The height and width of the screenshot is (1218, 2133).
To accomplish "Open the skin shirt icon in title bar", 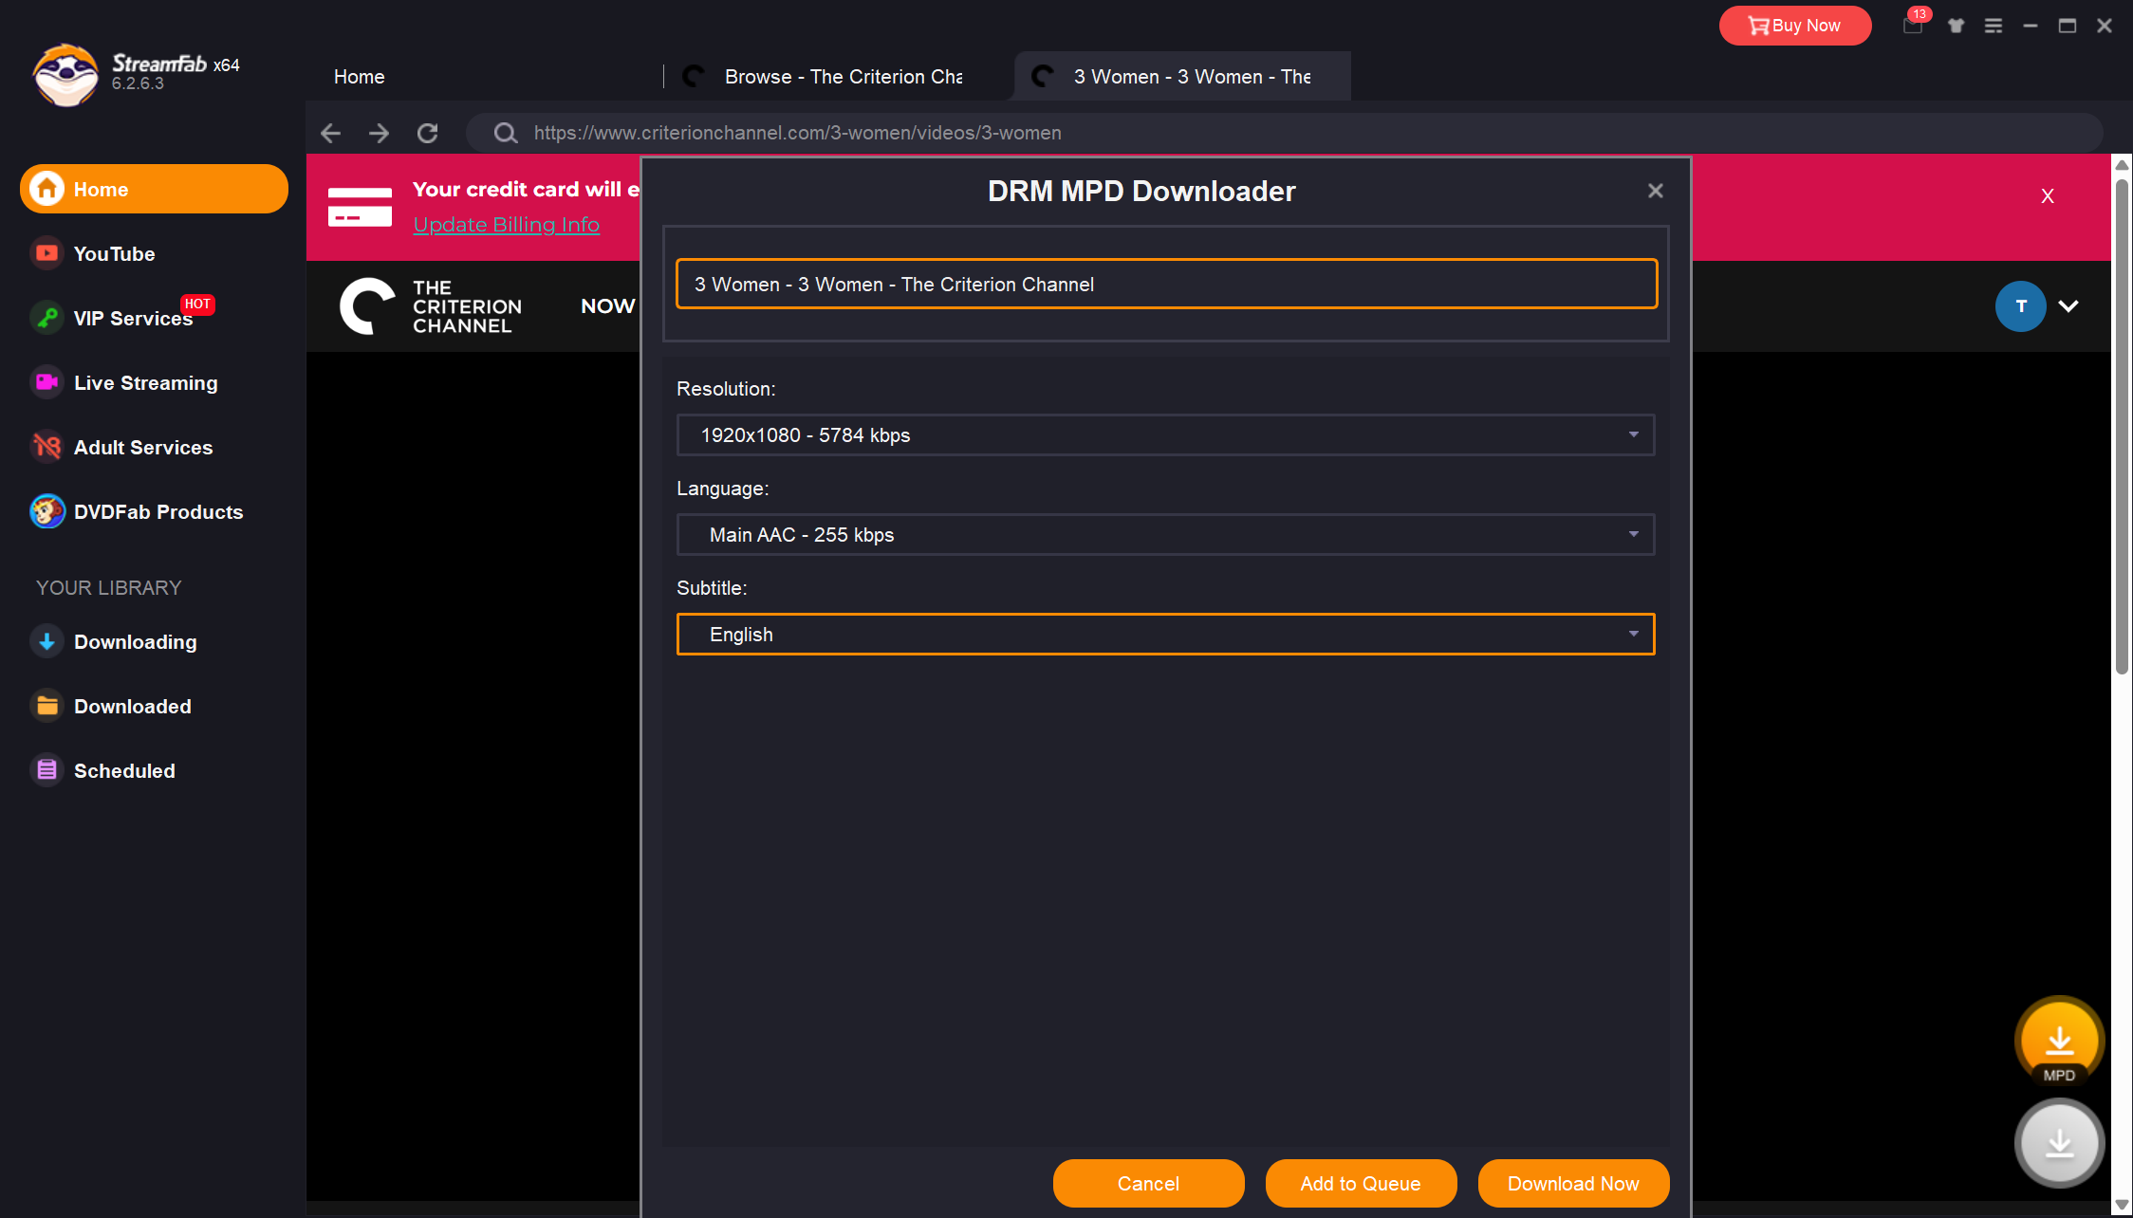I will pyautogui.click(x=1956, y=26).
